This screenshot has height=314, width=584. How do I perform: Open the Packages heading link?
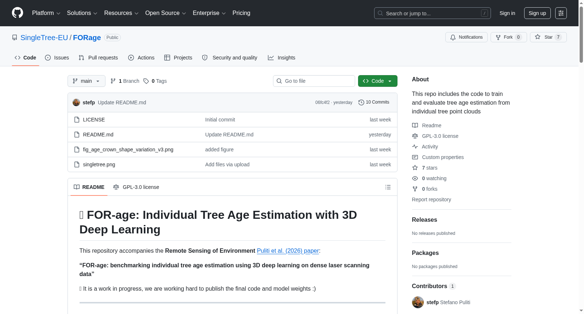pos(425,253)
